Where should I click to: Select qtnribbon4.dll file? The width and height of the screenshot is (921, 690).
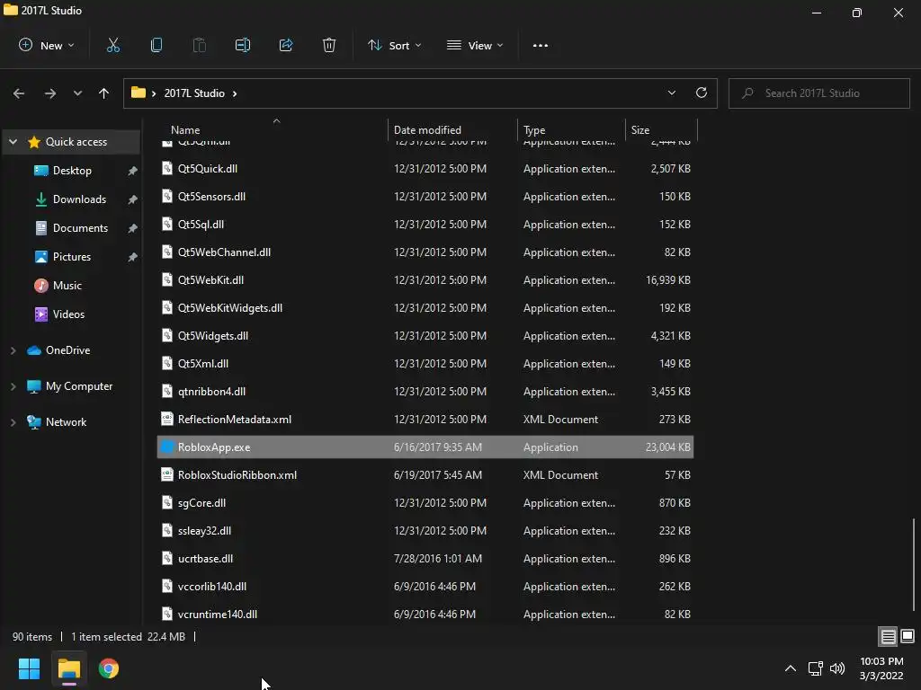pos(425,392)
